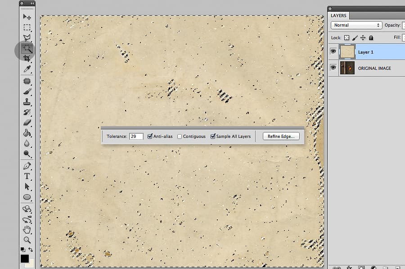
Task: Select the Rectangular Marquee tool
Action: 27,27
